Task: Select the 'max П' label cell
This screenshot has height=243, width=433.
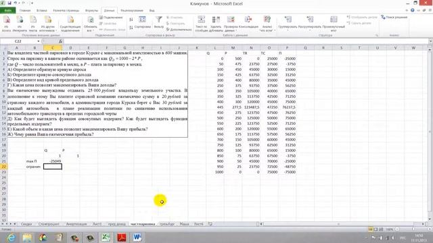Action: point(35,161)
